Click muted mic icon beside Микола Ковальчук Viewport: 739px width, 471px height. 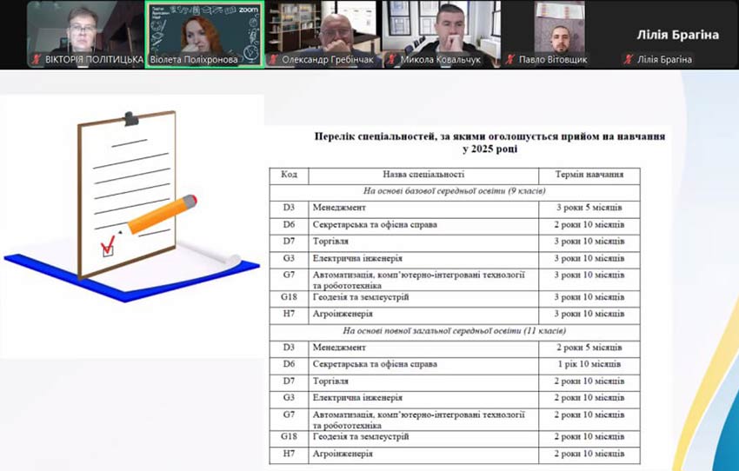point(392,60)
